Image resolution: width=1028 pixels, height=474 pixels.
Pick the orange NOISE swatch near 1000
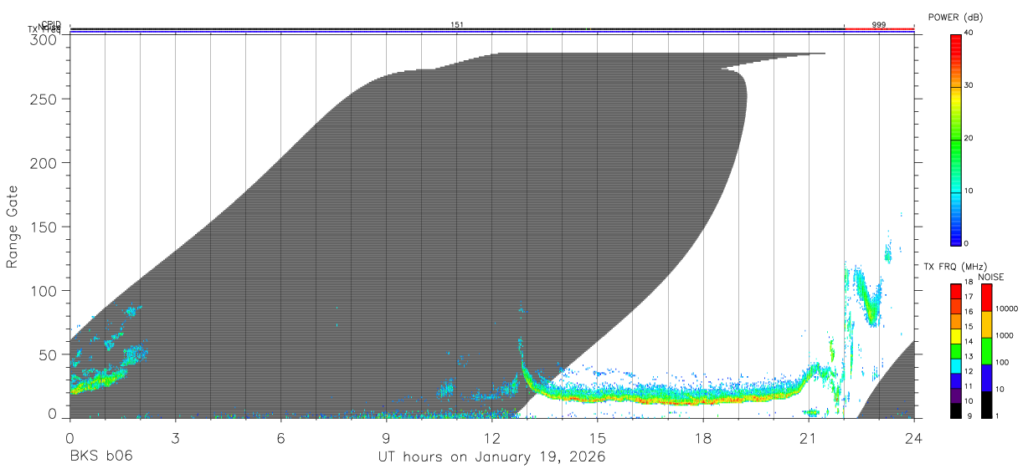coord(986,325)
